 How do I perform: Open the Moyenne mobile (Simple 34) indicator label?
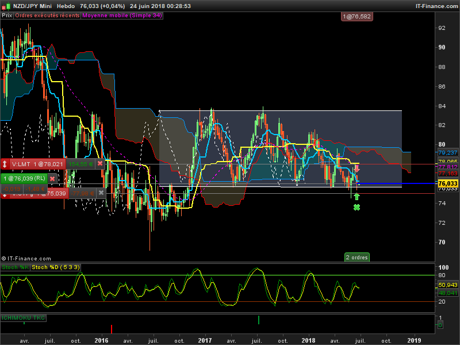pos(122,16)
